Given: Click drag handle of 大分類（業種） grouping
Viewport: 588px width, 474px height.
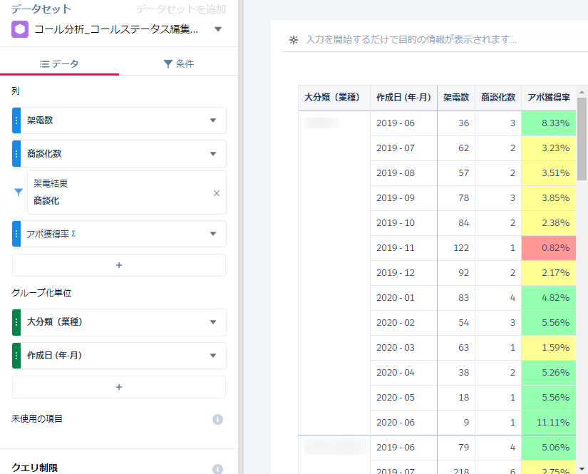Looking at the screenshot, I should 17,322.
